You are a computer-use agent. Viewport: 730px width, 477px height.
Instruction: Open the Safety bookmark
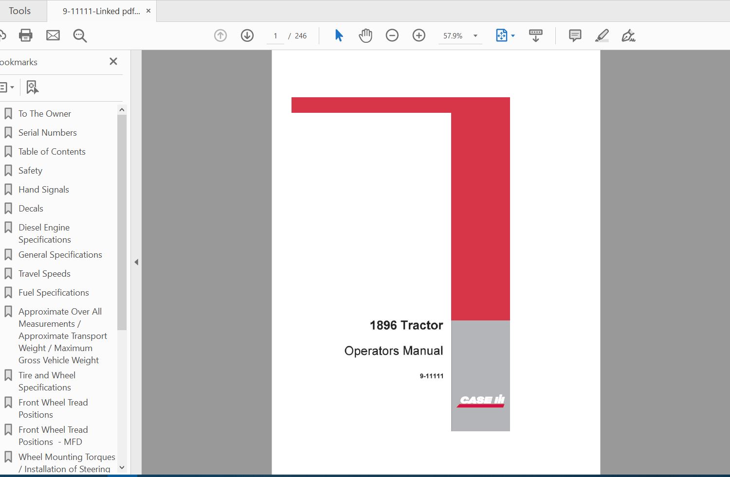click(x=30, y=171)
